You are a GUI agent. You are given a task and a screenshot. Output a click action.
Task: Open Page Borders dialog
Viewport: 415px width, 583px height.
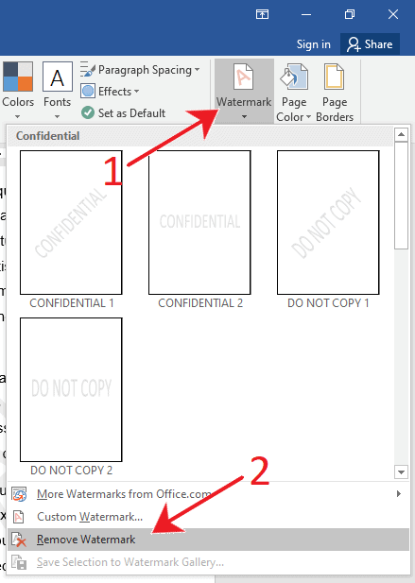[x=335, y=93]
